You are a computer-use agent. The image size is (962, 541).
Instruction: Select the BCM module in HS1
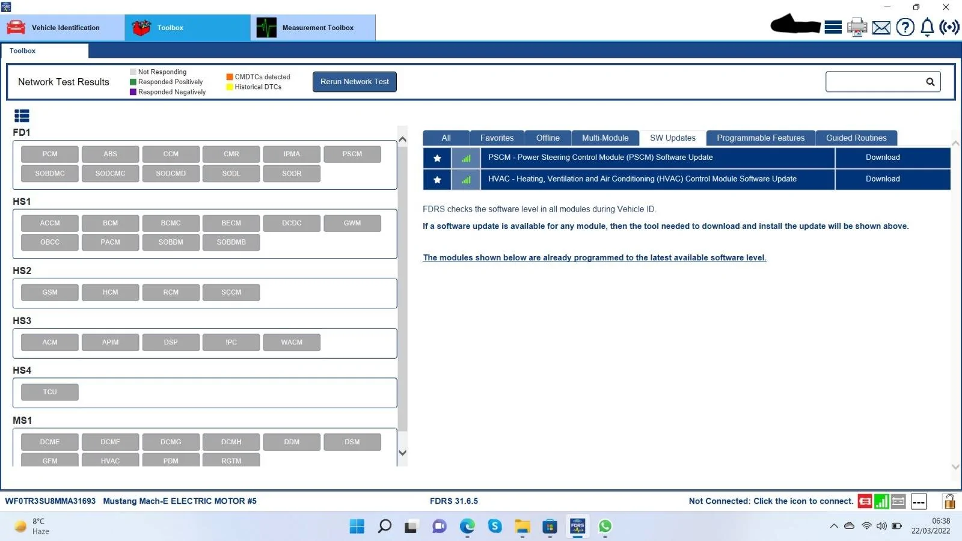[111, 224]
